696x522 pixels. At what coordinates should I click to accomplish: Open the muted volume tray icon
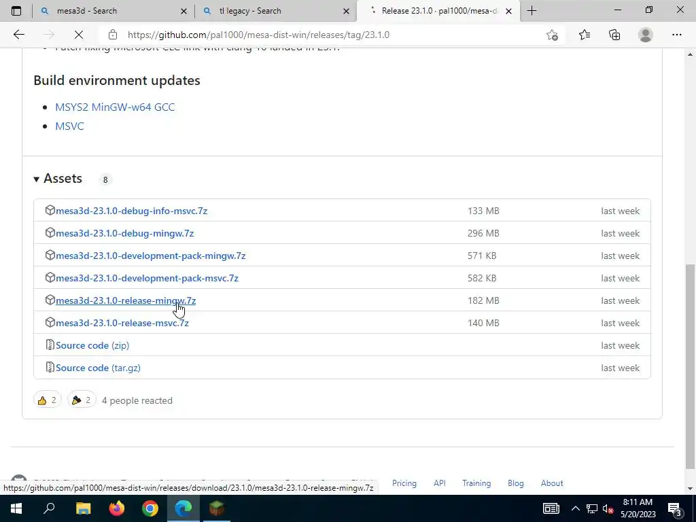coord(608,508)
